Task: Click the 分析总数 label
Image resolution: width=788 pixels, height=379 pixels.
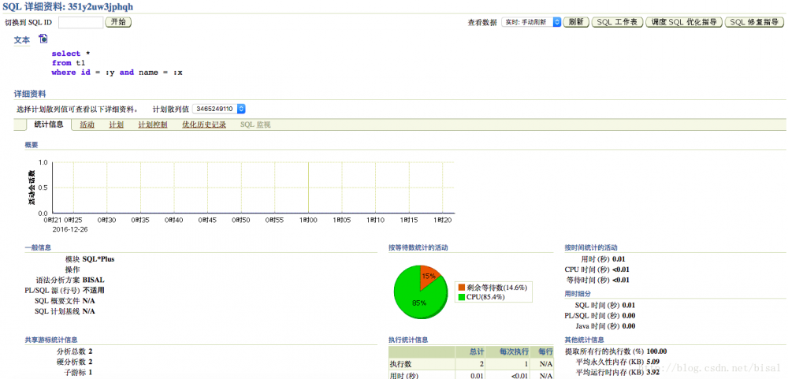Action: click(72, 351)
